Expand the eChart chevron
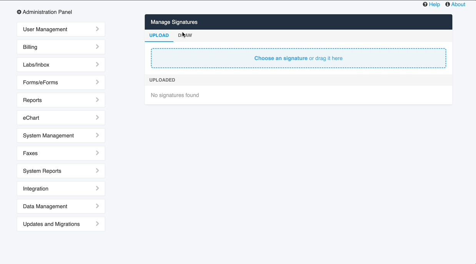The image size is (476, 264). coord(97,117)
